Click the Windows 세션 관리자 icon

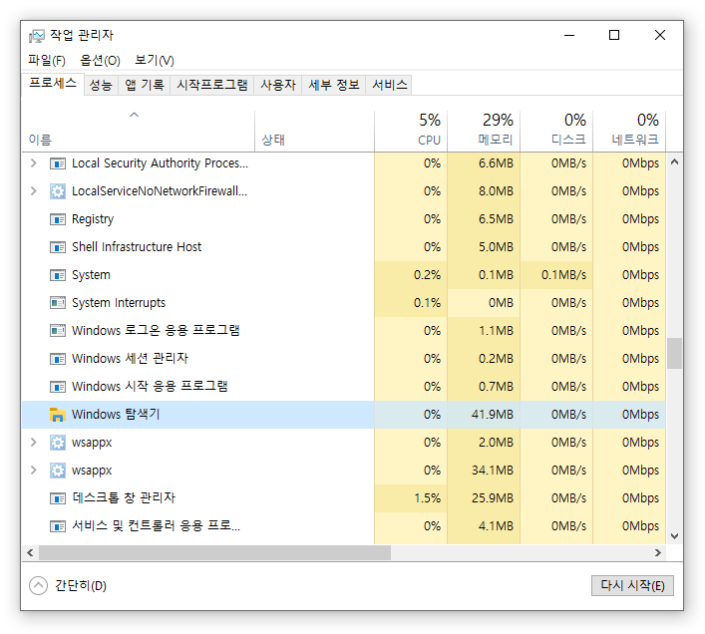point(58,359)
